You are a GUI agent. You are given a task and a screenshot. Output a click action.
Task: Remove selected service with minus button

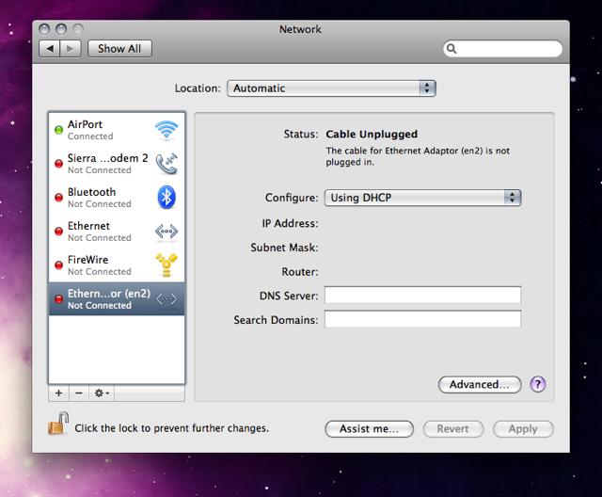click(x=79, y=393)
